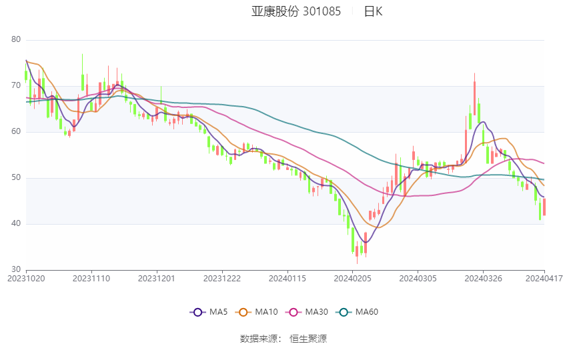Click the 20231110 date label
This screenshot has height=344, width=567.
[91, 278]
